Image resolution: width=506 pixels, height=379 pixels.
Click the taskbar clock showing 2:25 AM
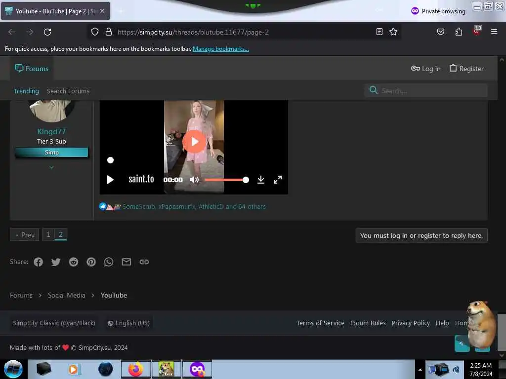pyautogui.click(x=481, y=370)
